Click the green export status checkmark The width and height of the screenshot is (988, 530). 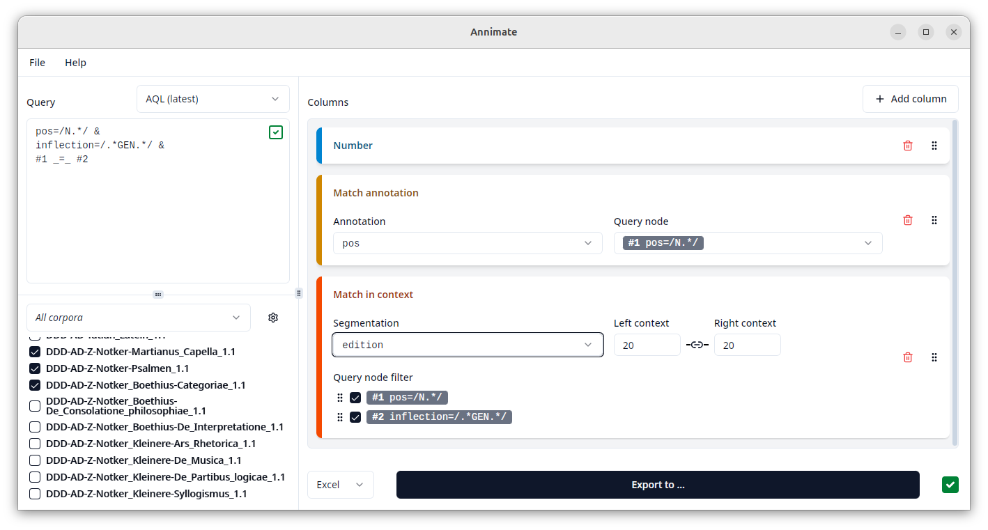tap(950, 485)
